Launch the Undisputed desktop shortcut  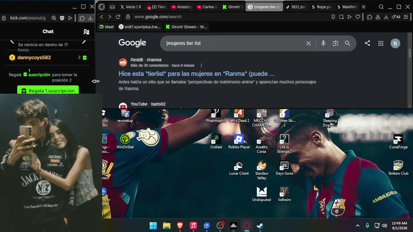pyautogui.click(x=262, y=195)
